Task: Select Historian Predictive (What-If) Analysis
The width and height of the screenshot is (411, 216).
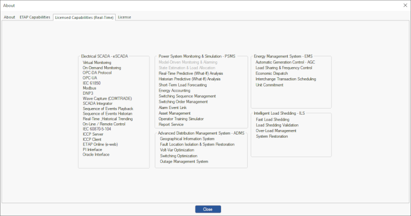Action: [x=190, y=79]
